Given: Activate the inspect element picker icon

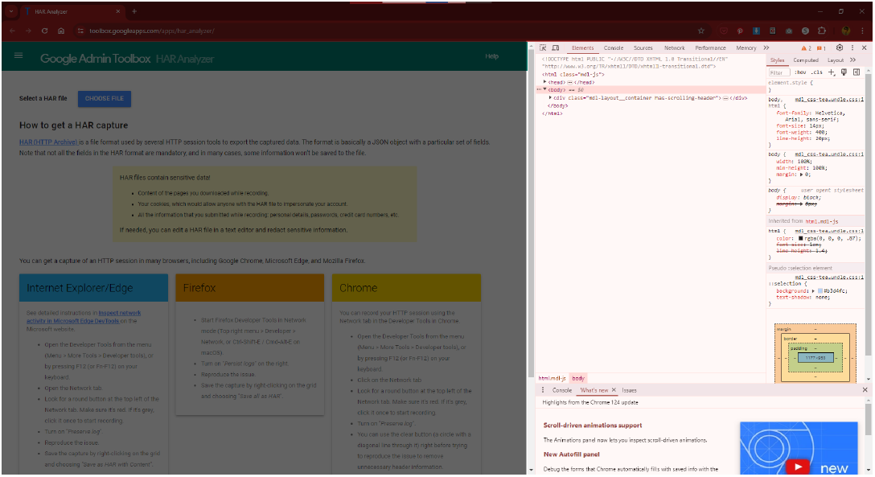Looking at the screenshot, I should 543,48.
